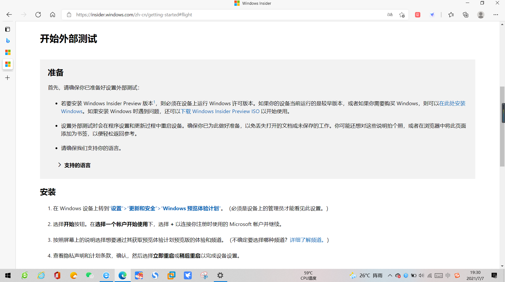Click the footnote 1 superscript after 版本
505x282 pixels.
pyautogui.click(x=154, y=102)
